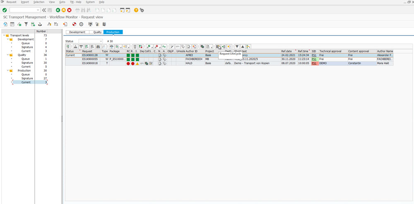This screenshot has height=204, width=414.
Task: Click the red RC status circle of ES1K900018
Action: [128, 63]
